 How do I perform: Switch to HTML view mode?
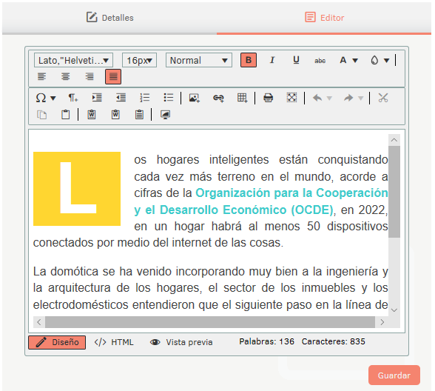pos(114,342)
